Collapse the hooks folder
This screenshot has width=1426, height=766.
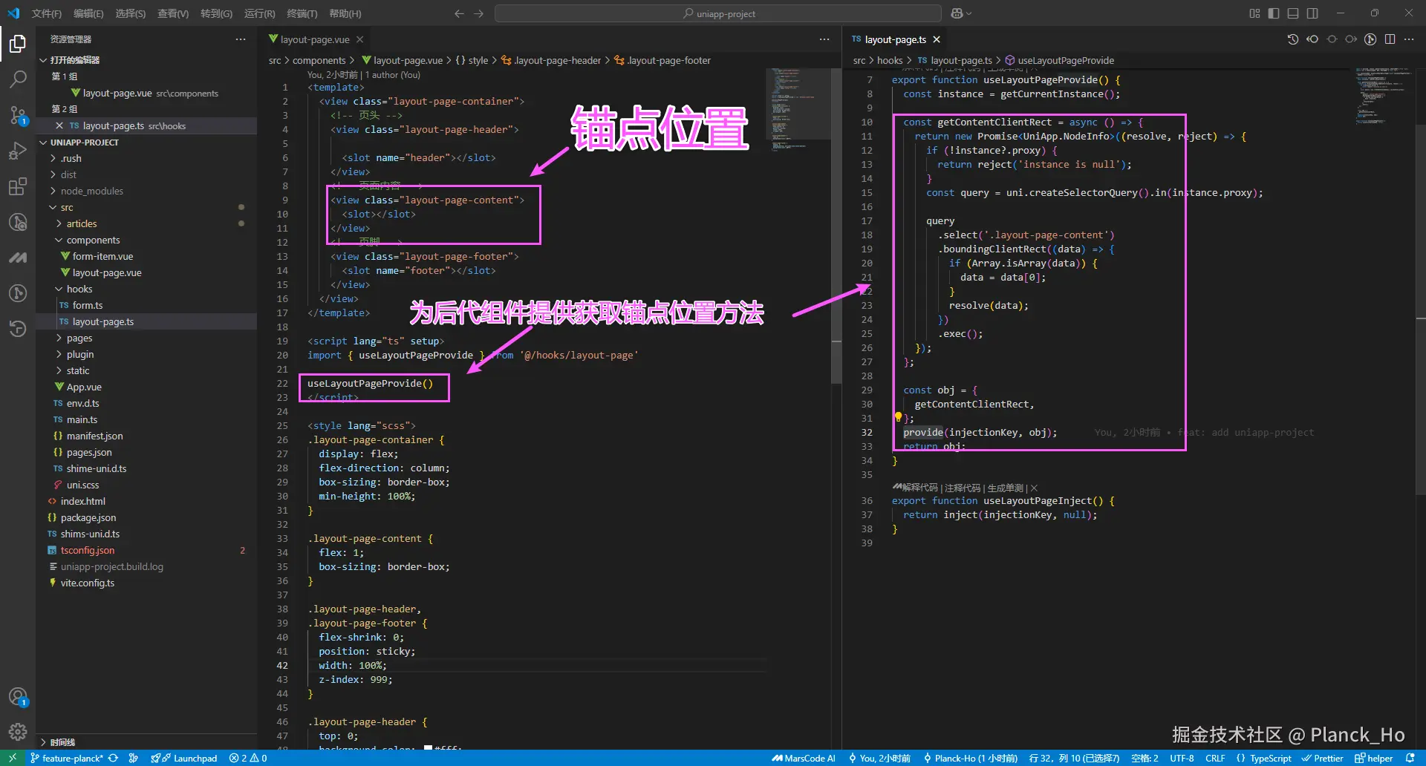pos(77,289)
